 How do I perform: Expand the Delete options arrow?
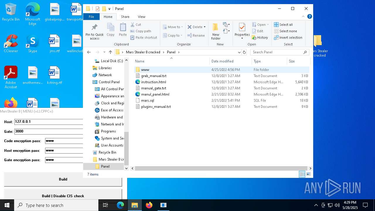tap(204, 27)
